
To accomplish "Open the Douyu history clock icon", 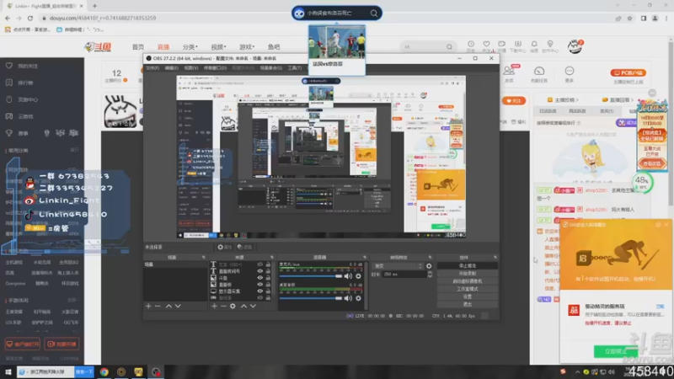I will tap(471, 45).
